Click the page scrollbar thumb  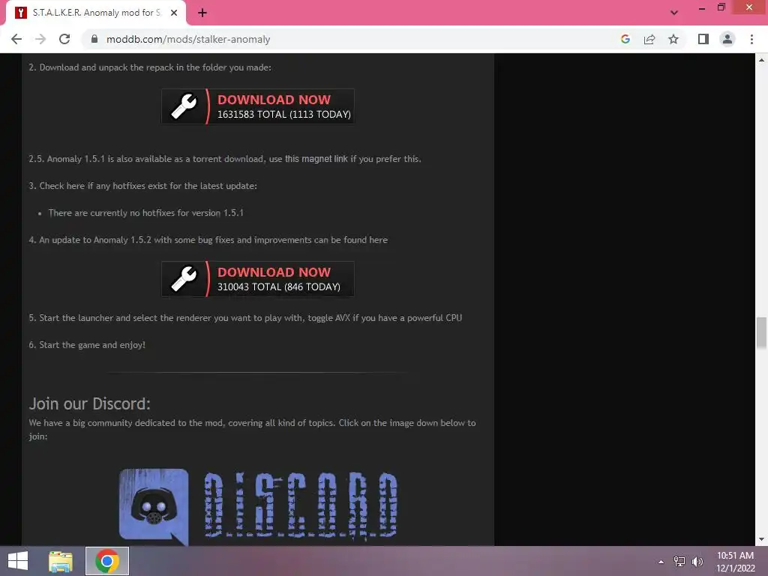(761, 333)
